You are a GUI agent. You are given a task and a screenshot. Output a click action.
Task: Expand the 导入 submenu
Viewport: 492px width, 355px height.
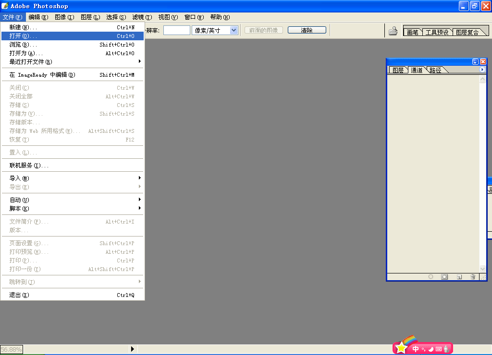pyautogui.click(x=73, y=178)
